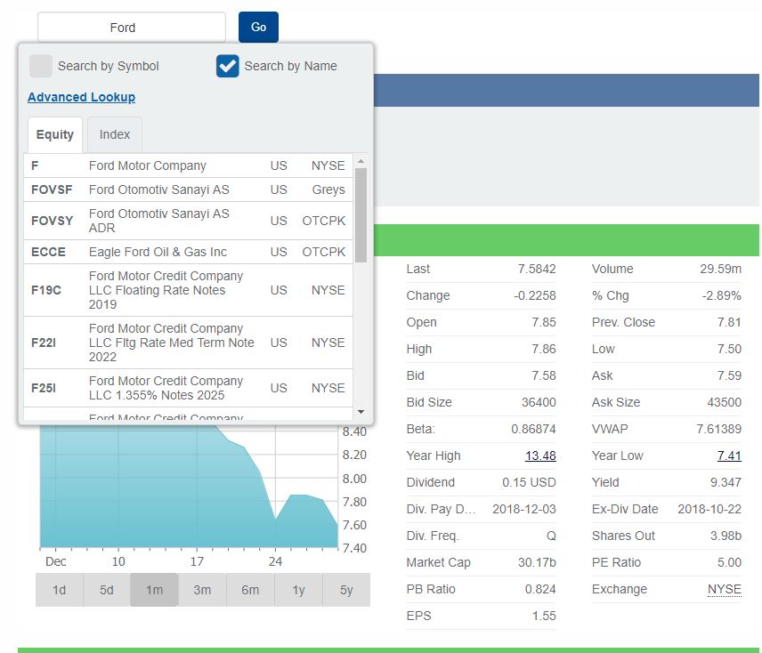Screen dimensions: 762x653
Task: Click the Market Cap value 30.17b
Action: pos(537,562)
